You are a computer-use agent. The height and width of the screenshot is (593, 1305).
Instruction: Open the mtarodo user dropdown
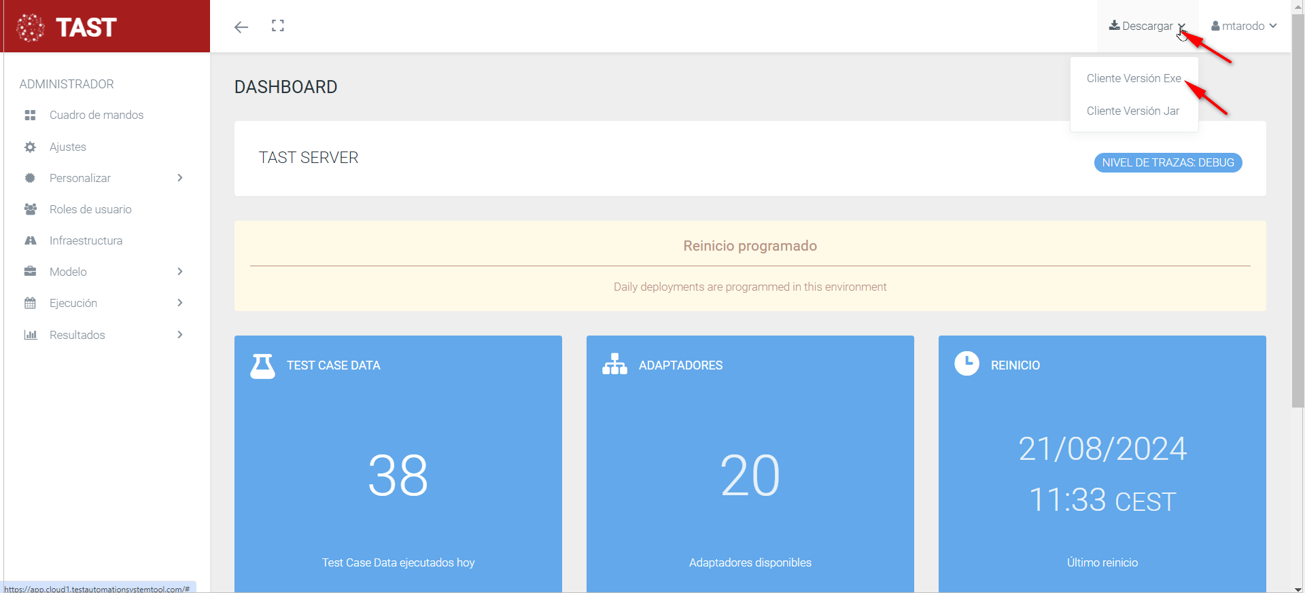(1244, 26)
